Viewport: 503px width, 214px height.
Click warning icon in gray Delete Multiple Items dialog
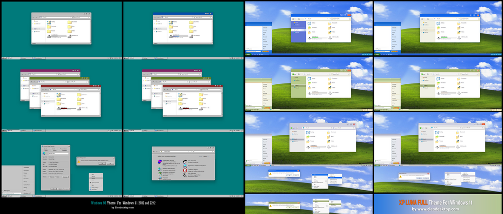point(79,162)
